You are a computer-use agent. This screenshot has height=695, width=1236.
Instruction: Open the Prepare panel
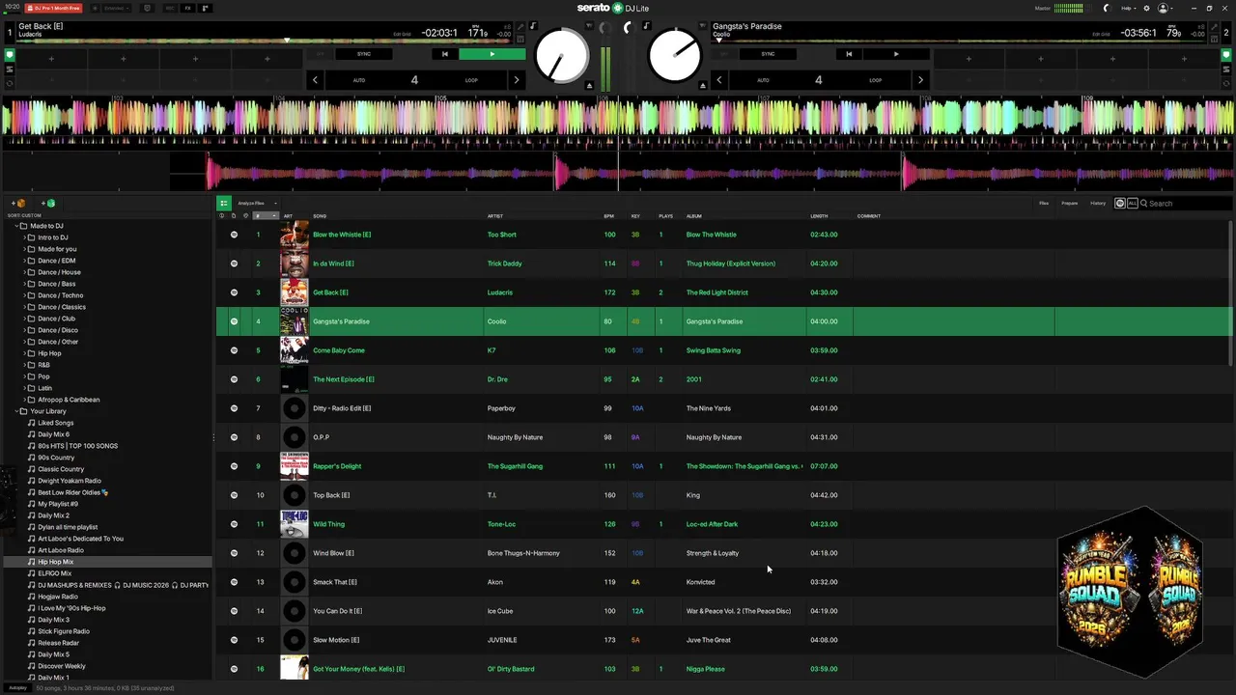(x=1070, y=204)
